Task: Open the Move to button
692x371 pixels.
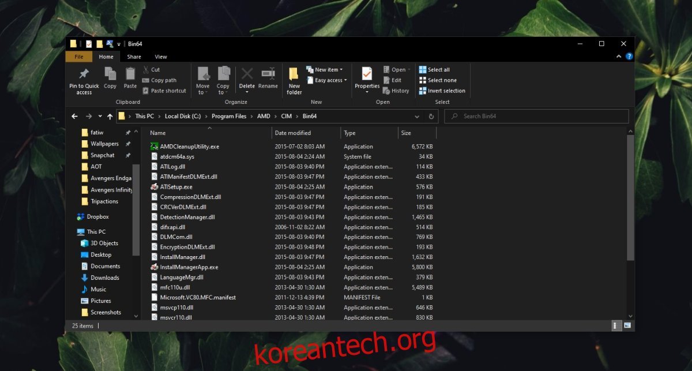Action: tap(203, 81)
